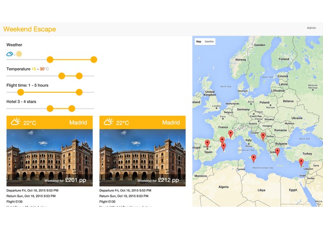Click the map pin on Malta

(254, 159)
